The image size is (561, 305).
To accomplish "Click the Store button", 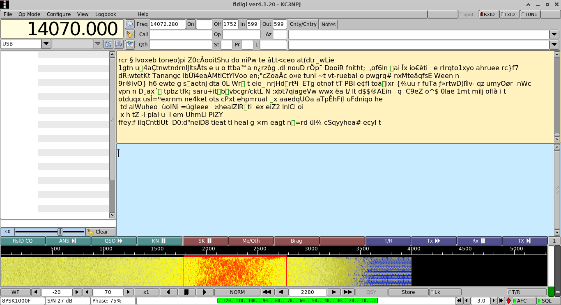I will 408,292.
